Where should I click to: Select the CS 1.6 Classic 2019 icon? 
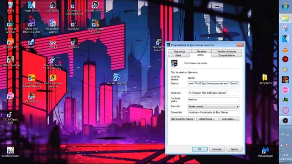[10, 118]
